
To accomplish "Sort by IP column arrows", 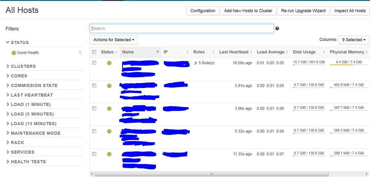I will 188,52.
